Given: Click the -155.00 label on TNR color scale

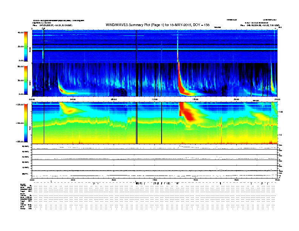Looking at the screenshot, I should 20,142.
